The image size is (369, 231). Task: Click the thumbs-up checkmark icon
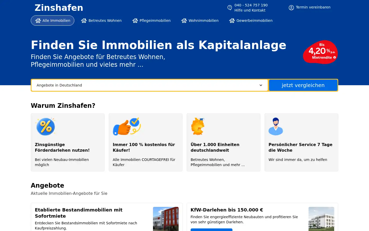(127, 127)
